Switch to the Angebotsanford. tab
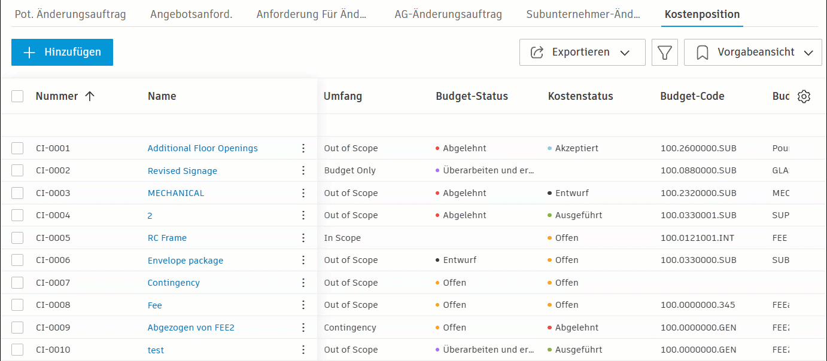Image resolution: width=827 pixels, height=361 pixels. pos(191,14)
